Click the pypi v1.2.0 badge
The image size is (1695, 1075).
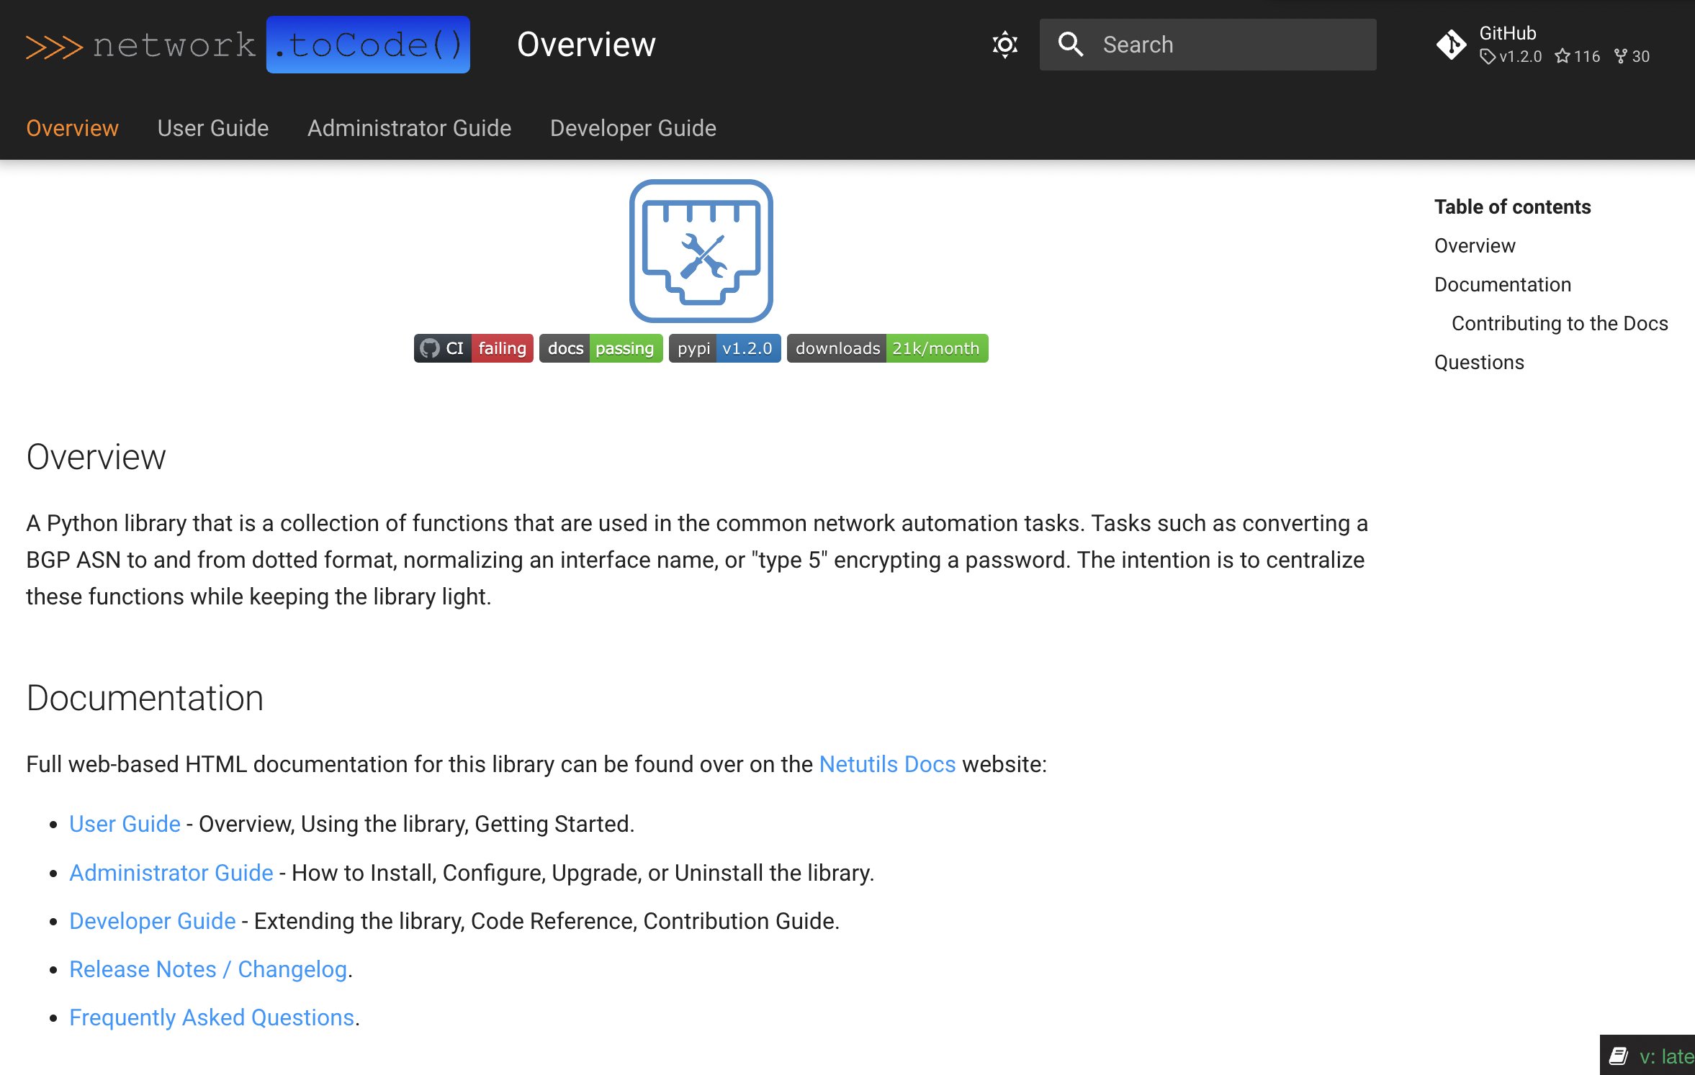pos(724,348)
